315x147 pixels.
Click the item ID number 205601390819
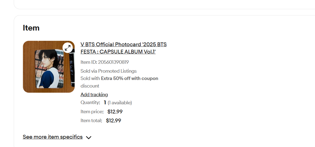(113, 62)
